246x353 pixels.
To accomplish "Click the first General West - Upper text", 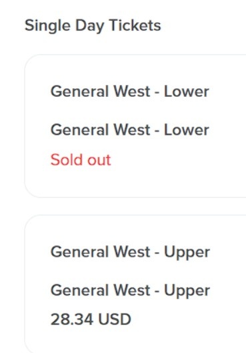I will click(x=130, y=252).
